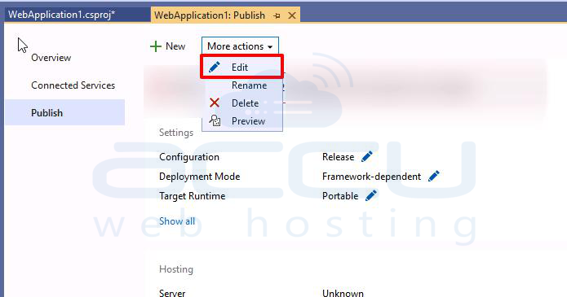Click the Hosting section heading
The image size is (567, 297).
176,269
